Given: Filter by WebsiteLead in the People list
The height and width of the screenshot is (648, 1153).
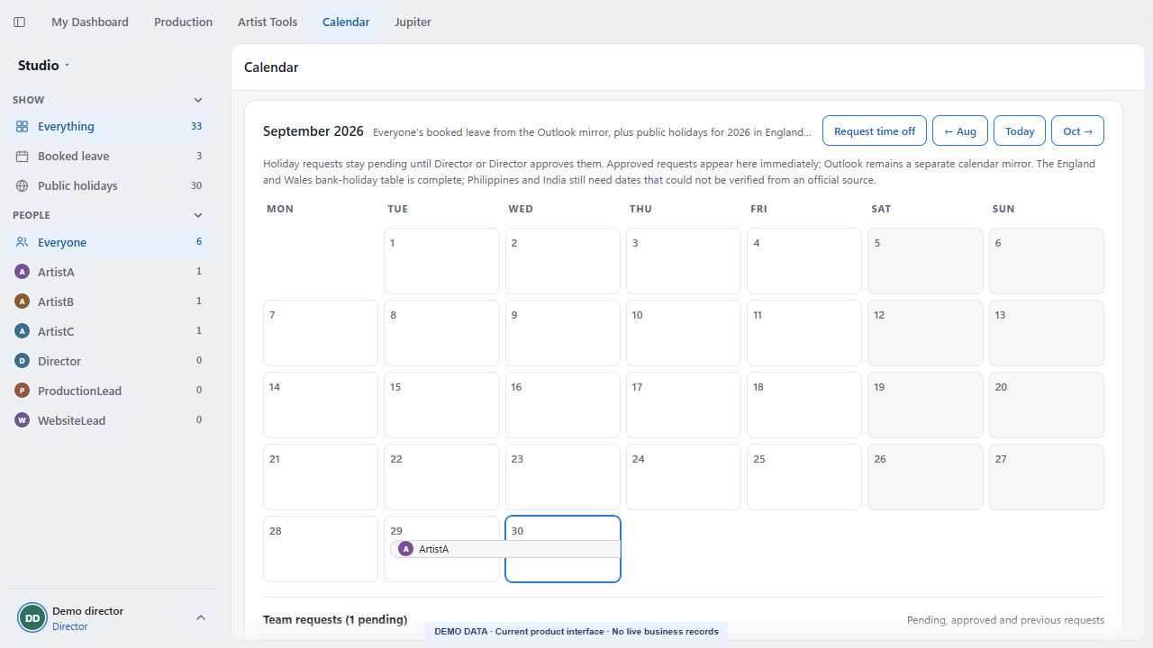Looking at the screenshot, I should pyautogui.click(x=108, y=420).
